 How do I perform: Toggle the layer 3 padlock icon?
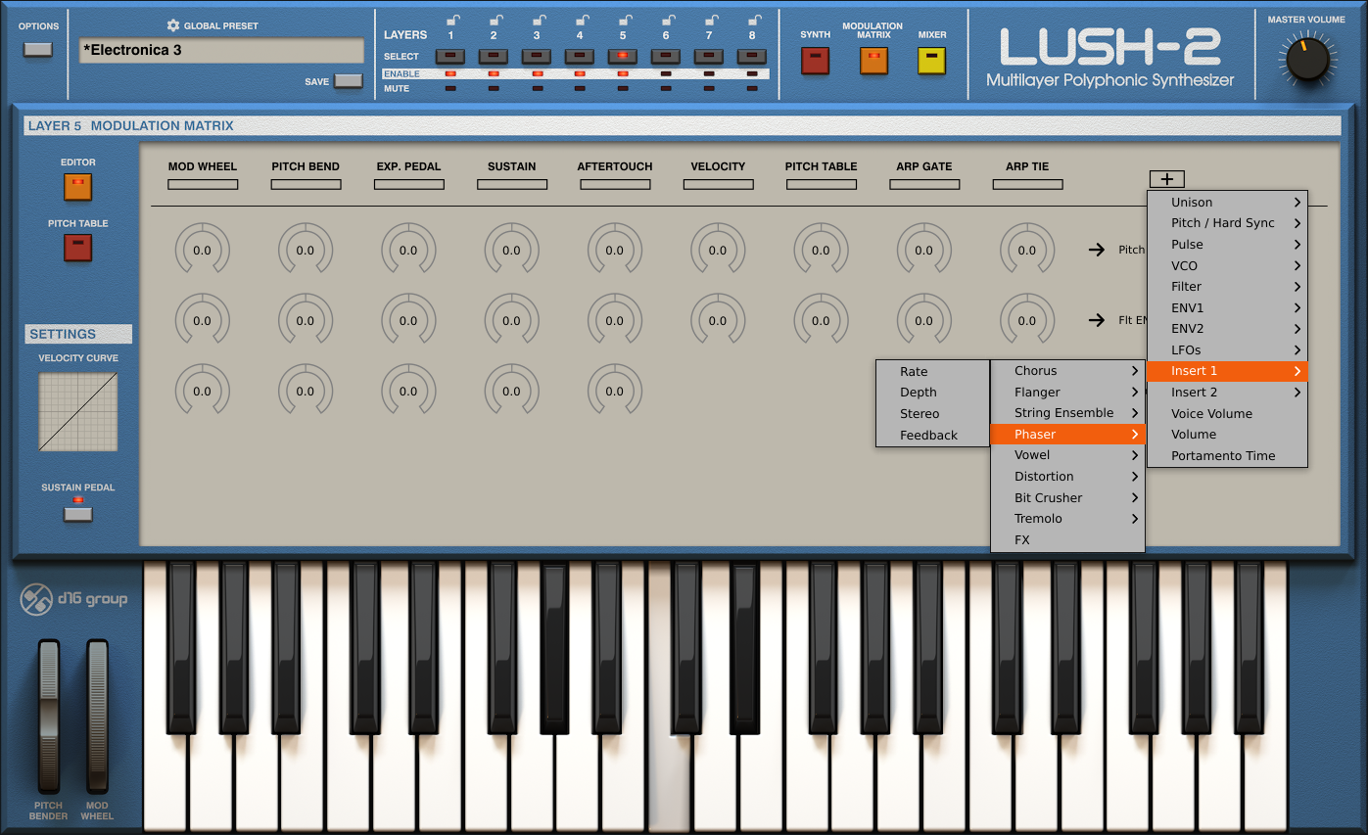tap(538, 20)
